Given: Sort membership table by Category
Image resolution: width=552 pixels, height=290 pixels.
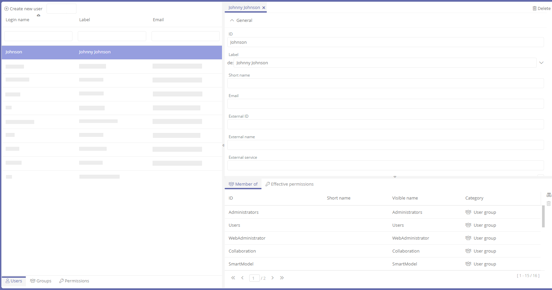Looking at the screenshot, I should [x=474, y=198].
